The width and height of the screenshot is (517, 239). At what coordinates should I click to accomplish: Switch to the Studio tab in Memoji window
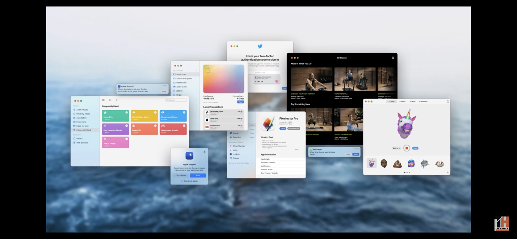coord(392,102)
